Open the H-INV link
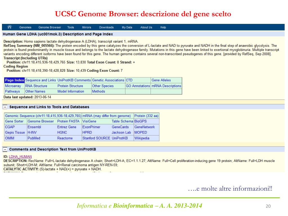The image size is (288, 216). click(32, 132)
